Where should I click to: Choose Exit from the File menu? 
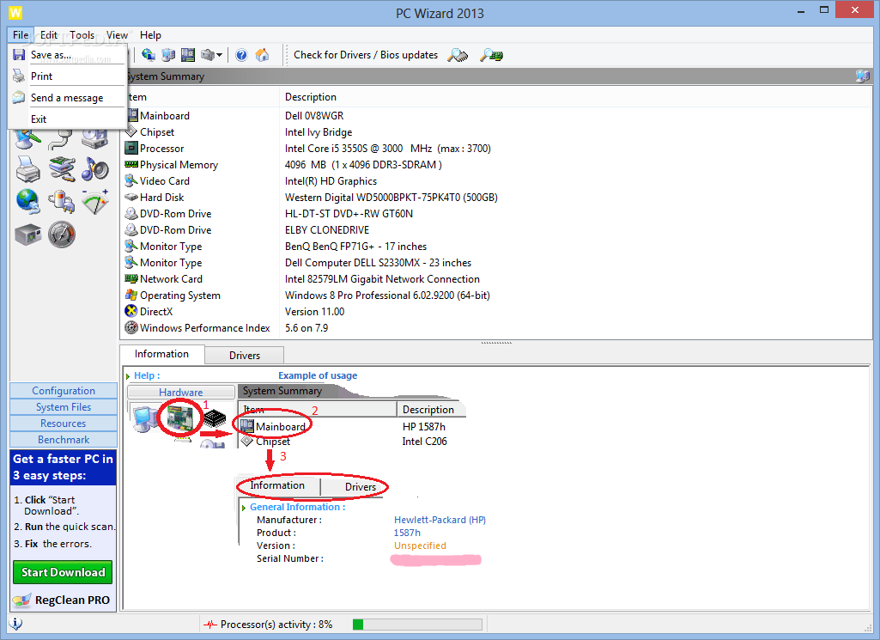tap(67, 119)
